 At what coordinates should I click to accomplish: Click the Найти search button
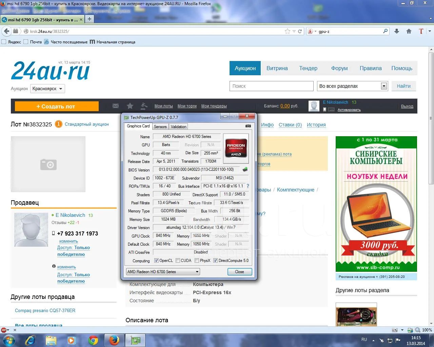pyautogui.click(x=404, y=86)
